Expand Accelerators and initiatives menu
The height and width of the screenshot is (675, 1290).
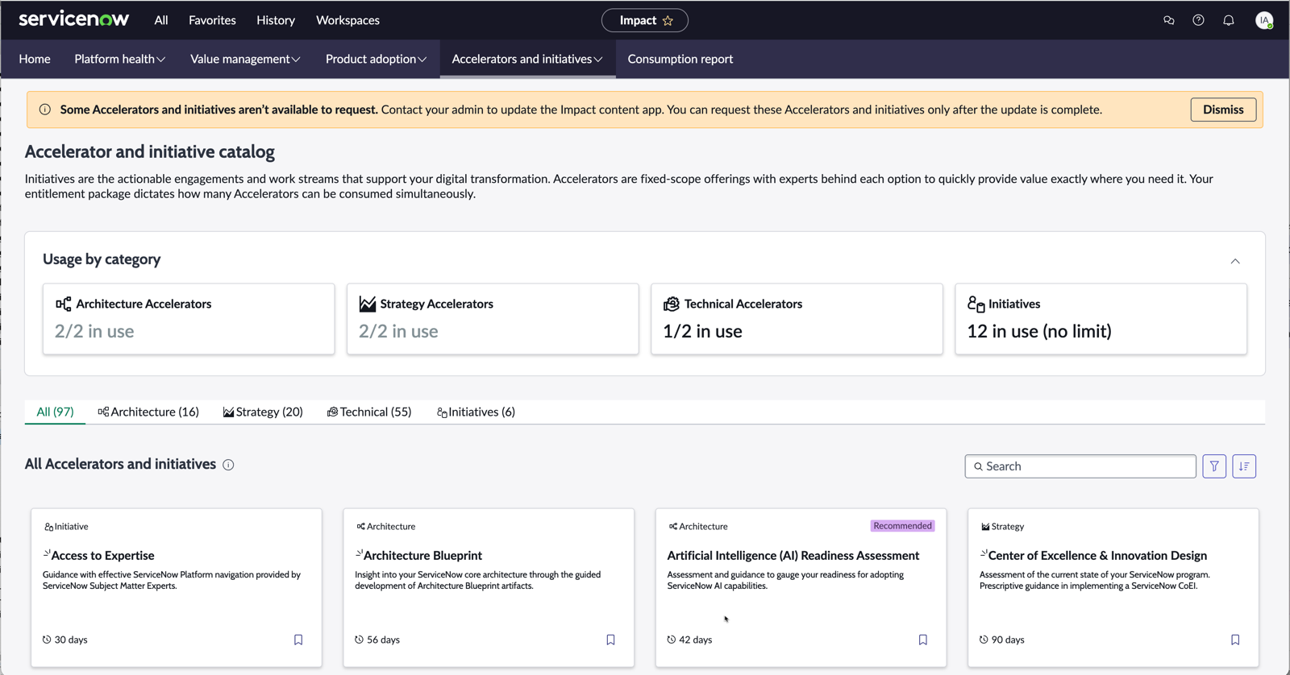(527, 59)
